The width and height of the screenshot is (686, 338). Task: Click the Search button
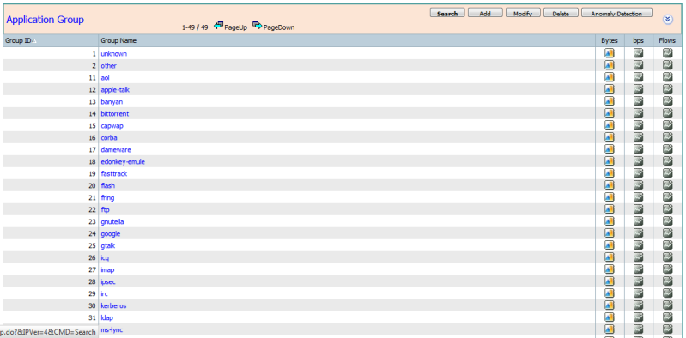coord(447,13)
